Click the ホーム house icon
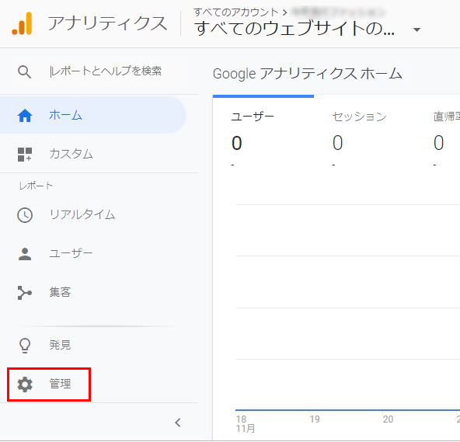Image resolution: width=460 pixels, height=442 pixels. tap(25, 115)
